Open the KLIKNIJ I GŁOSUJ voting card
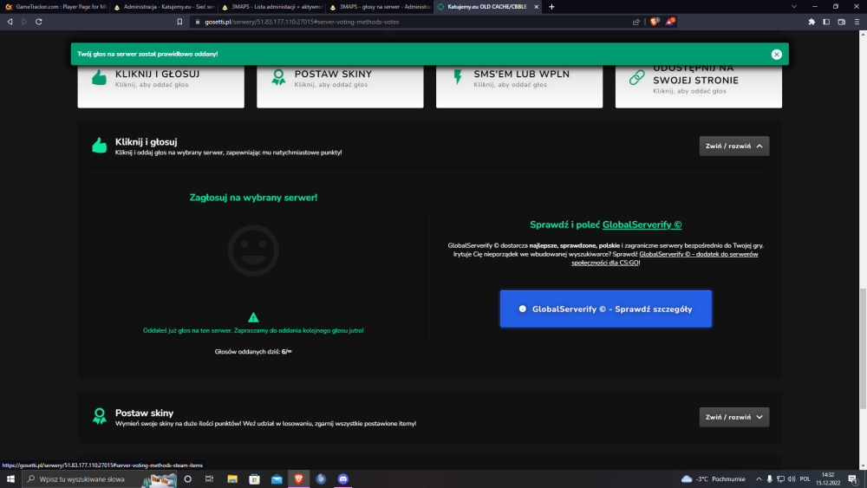This screenshot has width=867, height=488. [x=161, y=86]
